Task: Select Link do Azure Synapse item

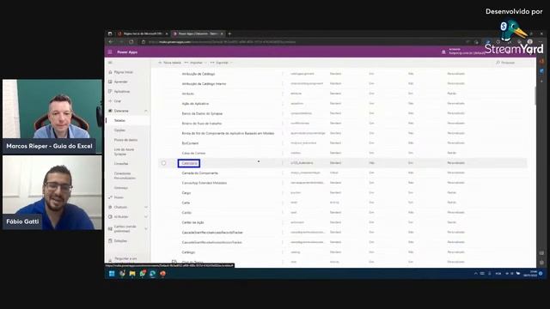Action: pyautogui.click(x=124, y=152)
